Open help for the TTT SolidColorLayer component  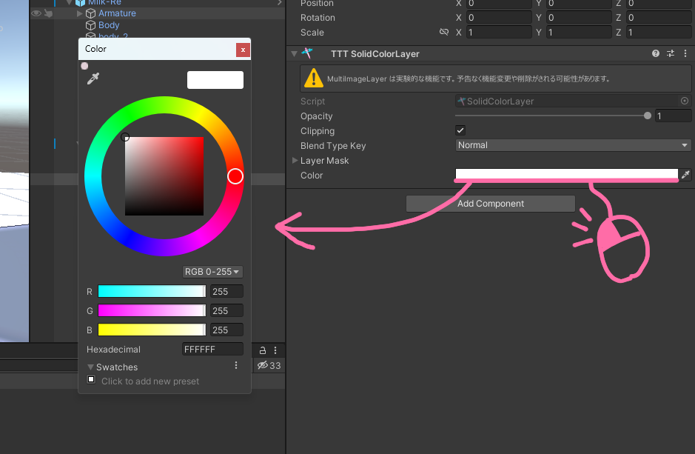point(655,53)
